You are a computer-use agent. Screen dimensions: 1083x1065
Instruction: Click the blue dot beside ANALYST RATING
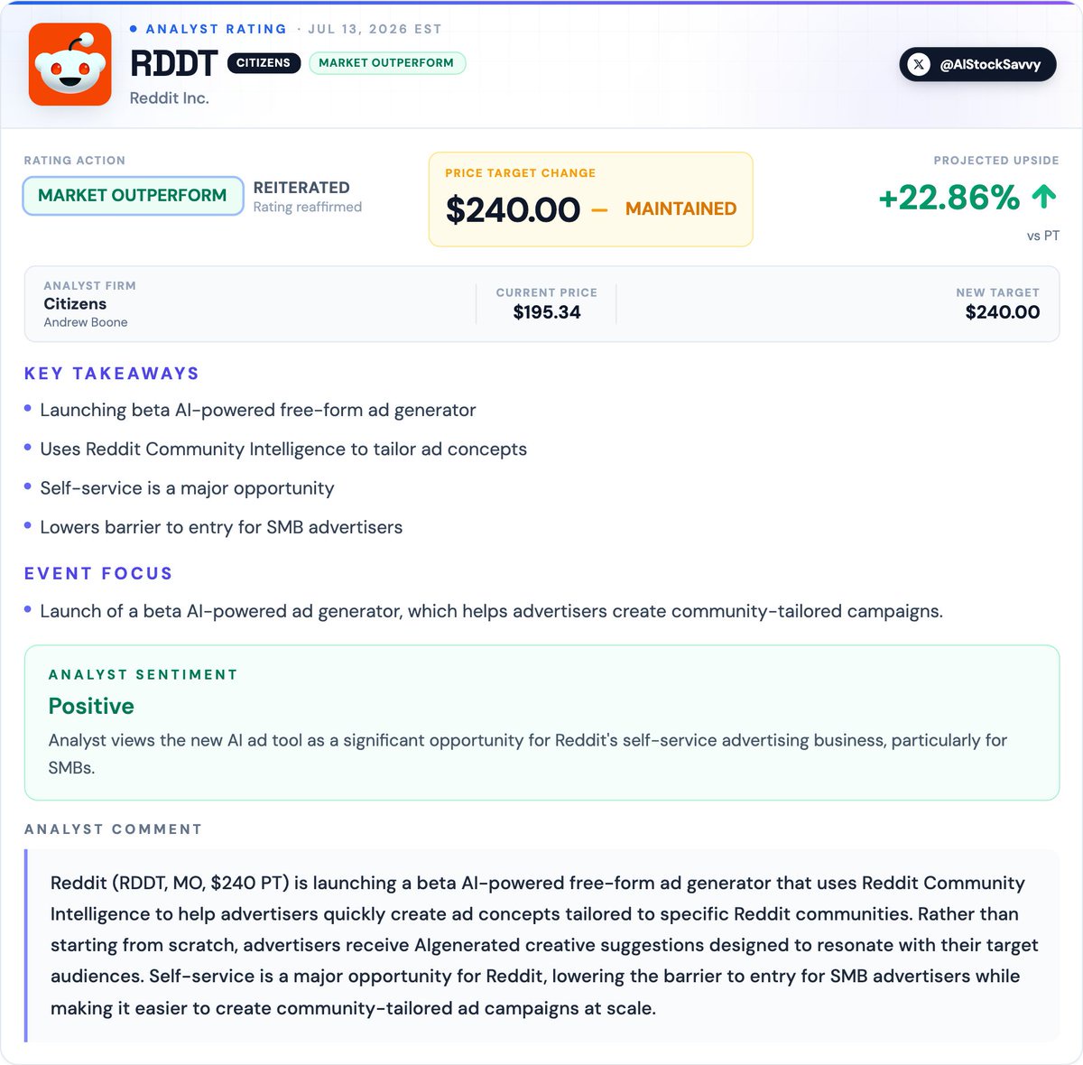pos(134,29)
